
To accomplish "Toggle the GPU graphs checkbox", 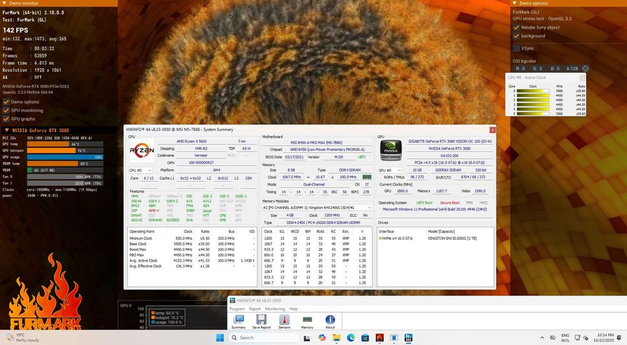I will click(6, 118).
